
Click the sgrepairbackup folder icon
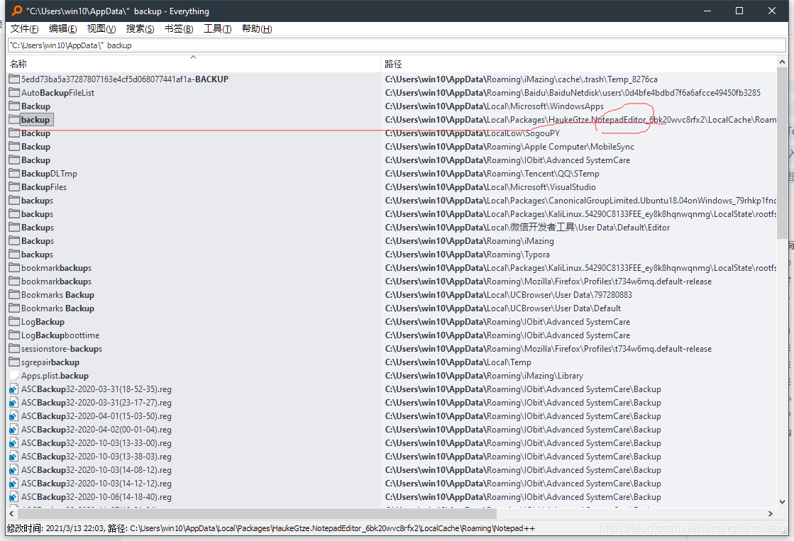tap(14, 362)
